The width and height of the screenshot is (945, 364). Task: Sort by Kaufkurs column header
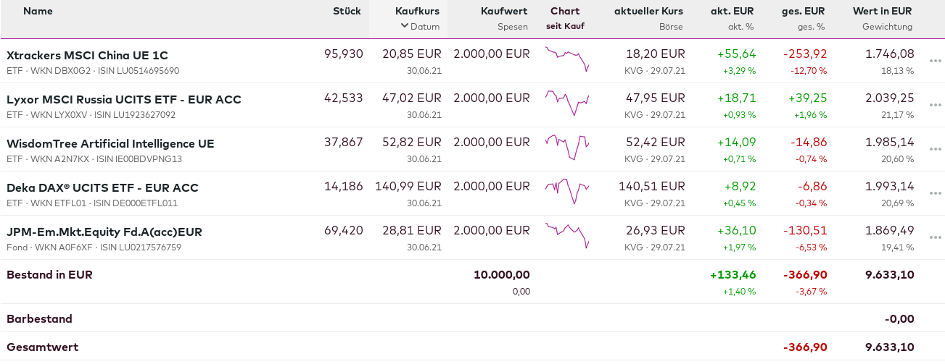click(x=417, y=11)
